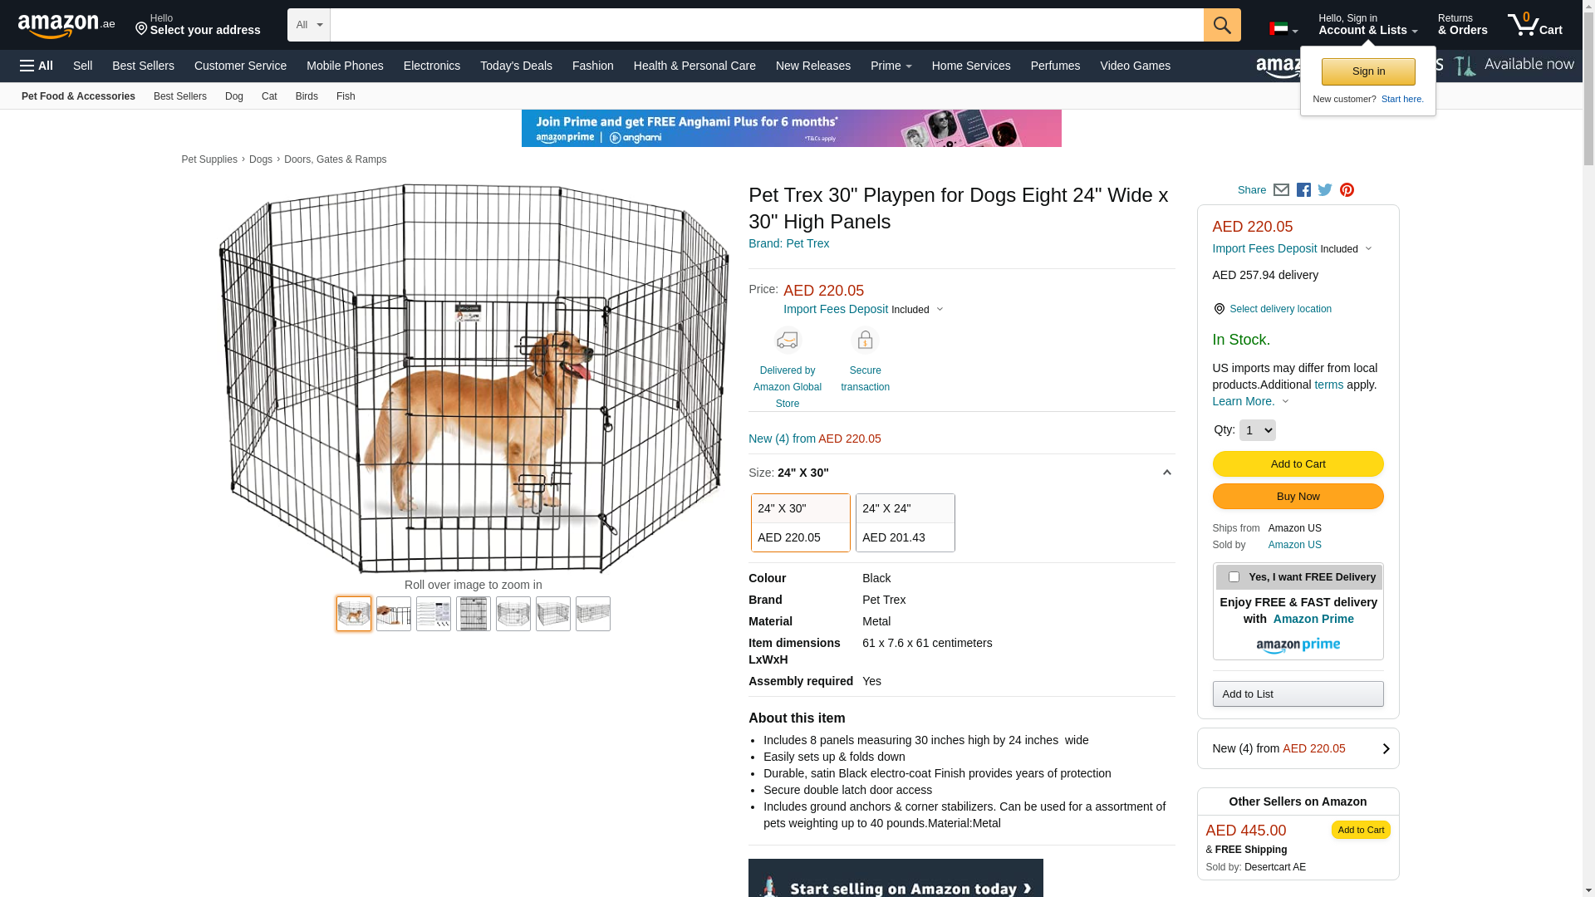Share product on Facebook icon
The width and height of the screenshot is (1595, 897).
1303,190
